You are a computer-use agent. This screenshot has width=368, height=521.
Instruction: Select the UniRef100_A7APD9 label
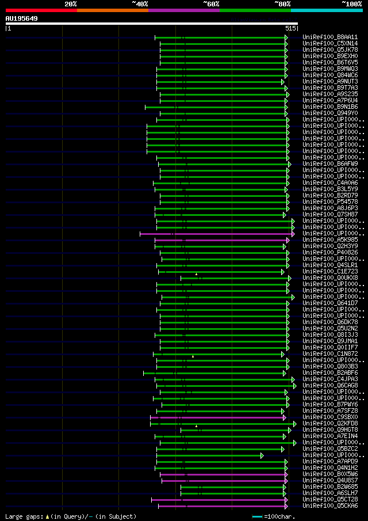330,462
